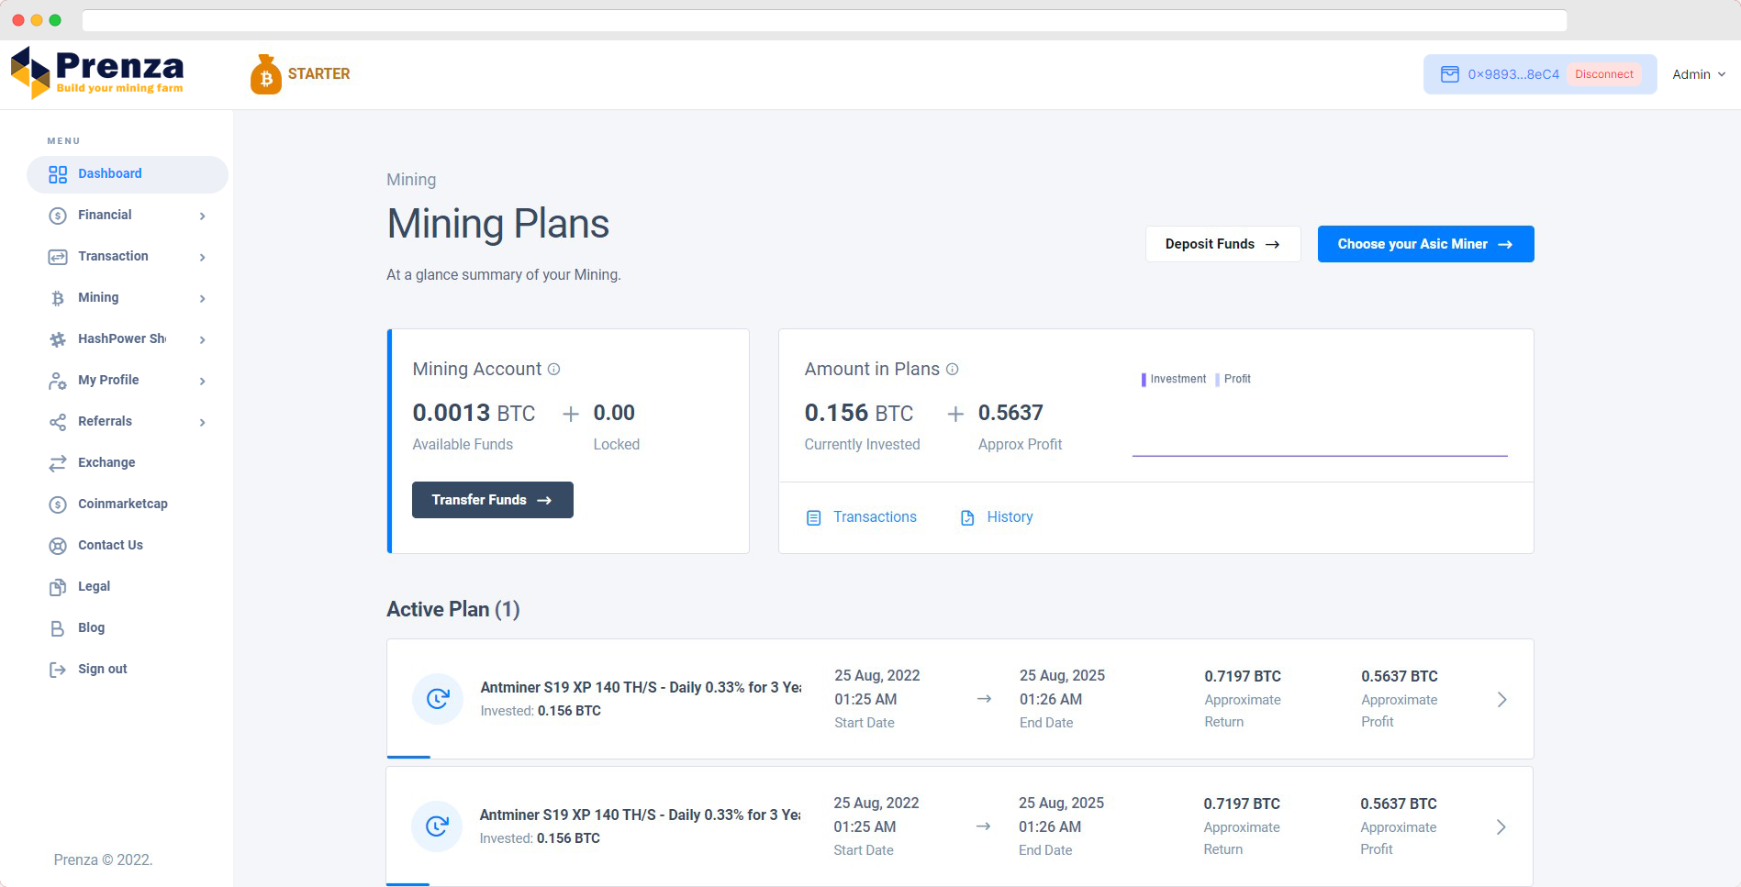Select the Coinmarketcap sidebar icon
This screenshot has height=887, width=1741.
click(57, 504)
